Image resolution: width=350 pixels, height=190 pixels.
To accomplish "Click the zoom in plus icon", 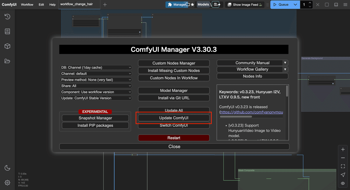I will click(343, 149).
